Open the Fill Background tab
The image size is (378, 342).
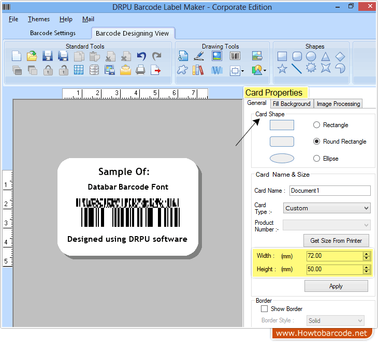click(292, 104)
